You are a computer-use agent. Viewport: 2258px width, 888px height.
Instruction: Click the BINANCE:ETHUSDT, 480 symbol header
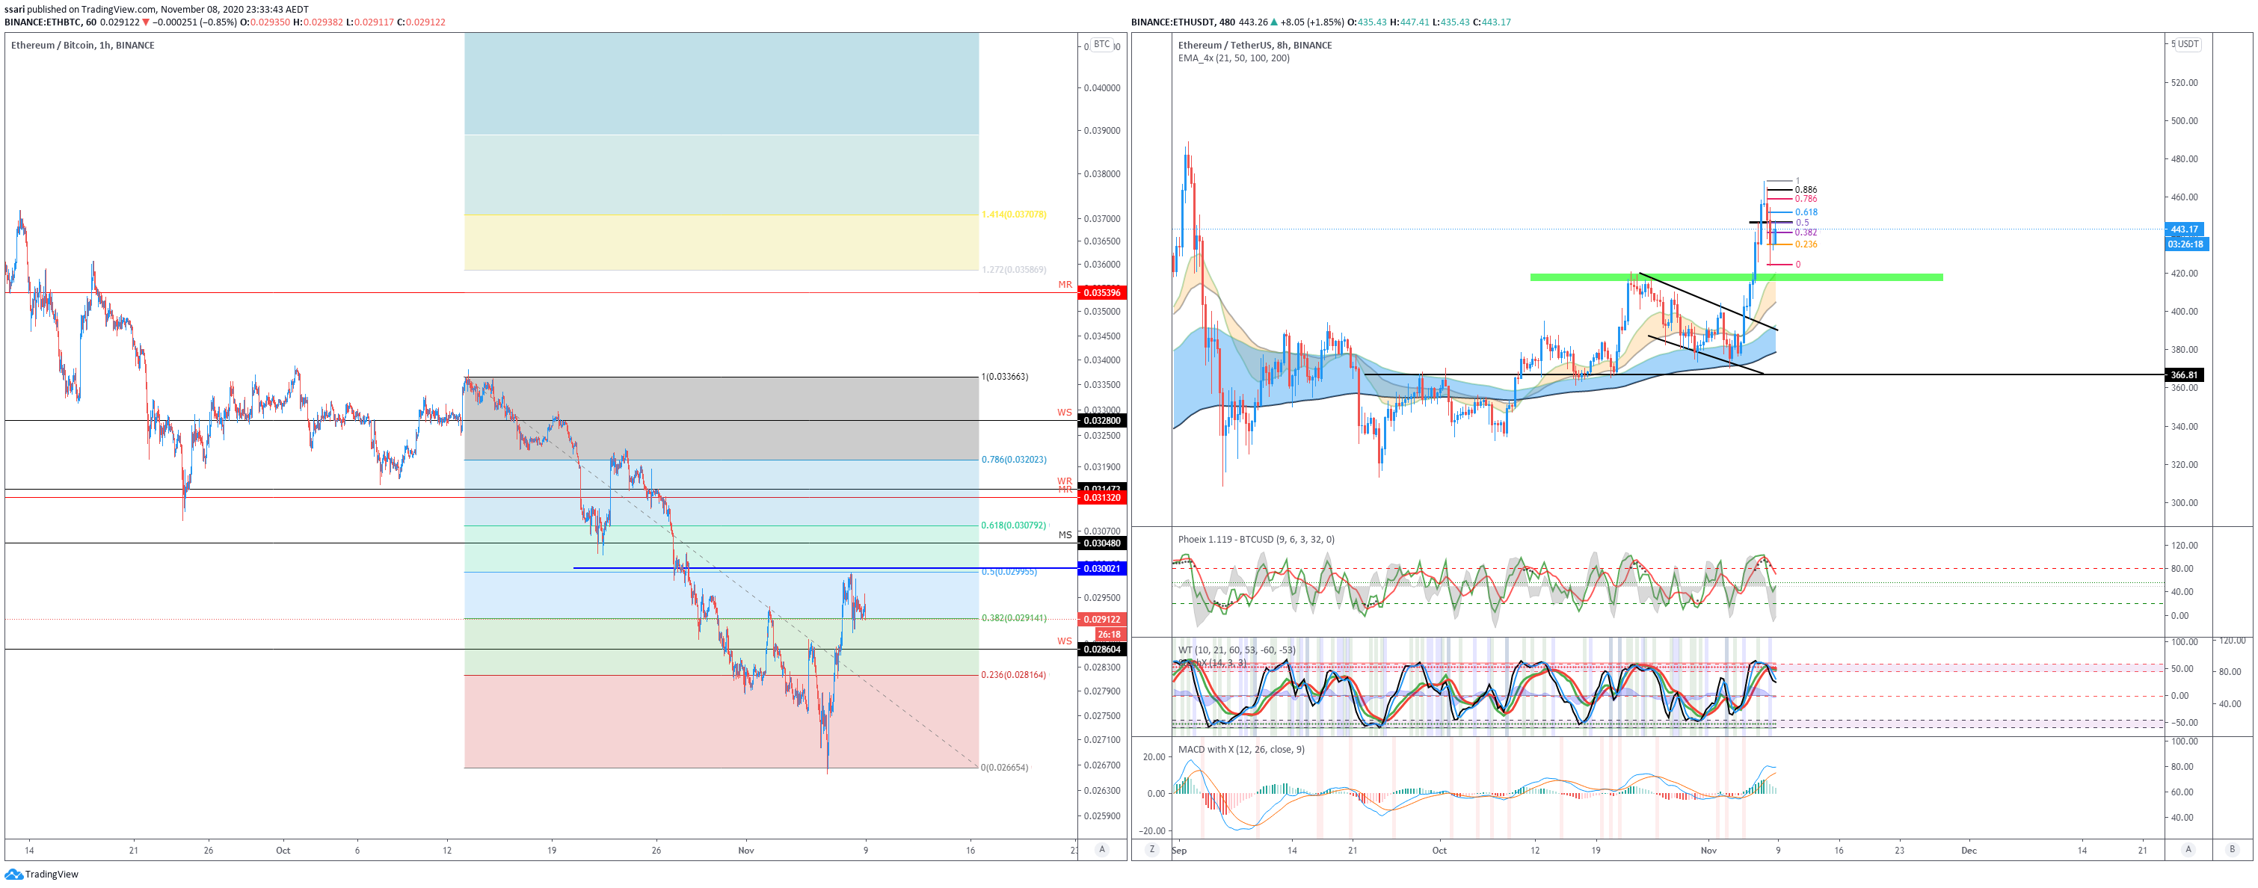[1183, 22]
